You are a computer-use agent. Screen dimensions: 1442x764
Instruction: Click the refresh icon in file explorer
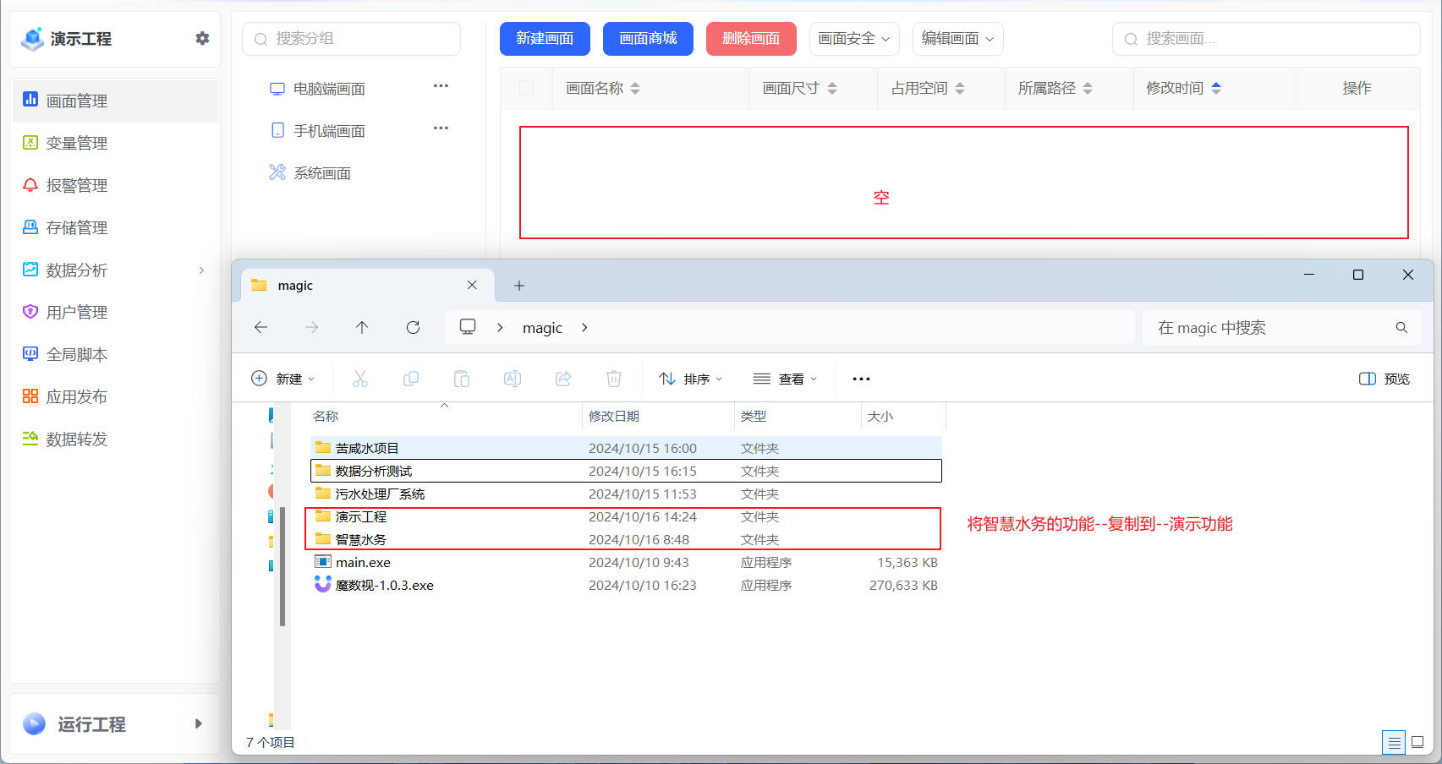[413, 327]
